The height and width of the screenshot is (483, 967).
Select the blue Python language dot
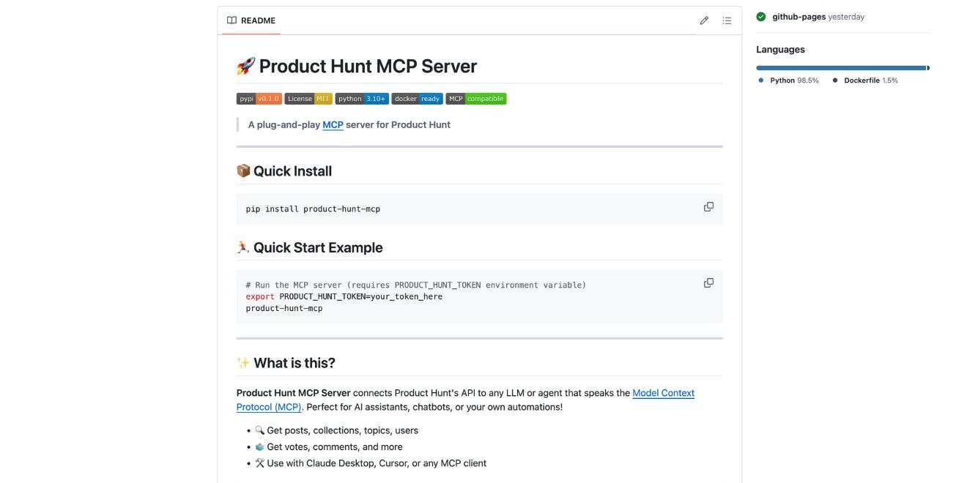click(x=760, y=80)
